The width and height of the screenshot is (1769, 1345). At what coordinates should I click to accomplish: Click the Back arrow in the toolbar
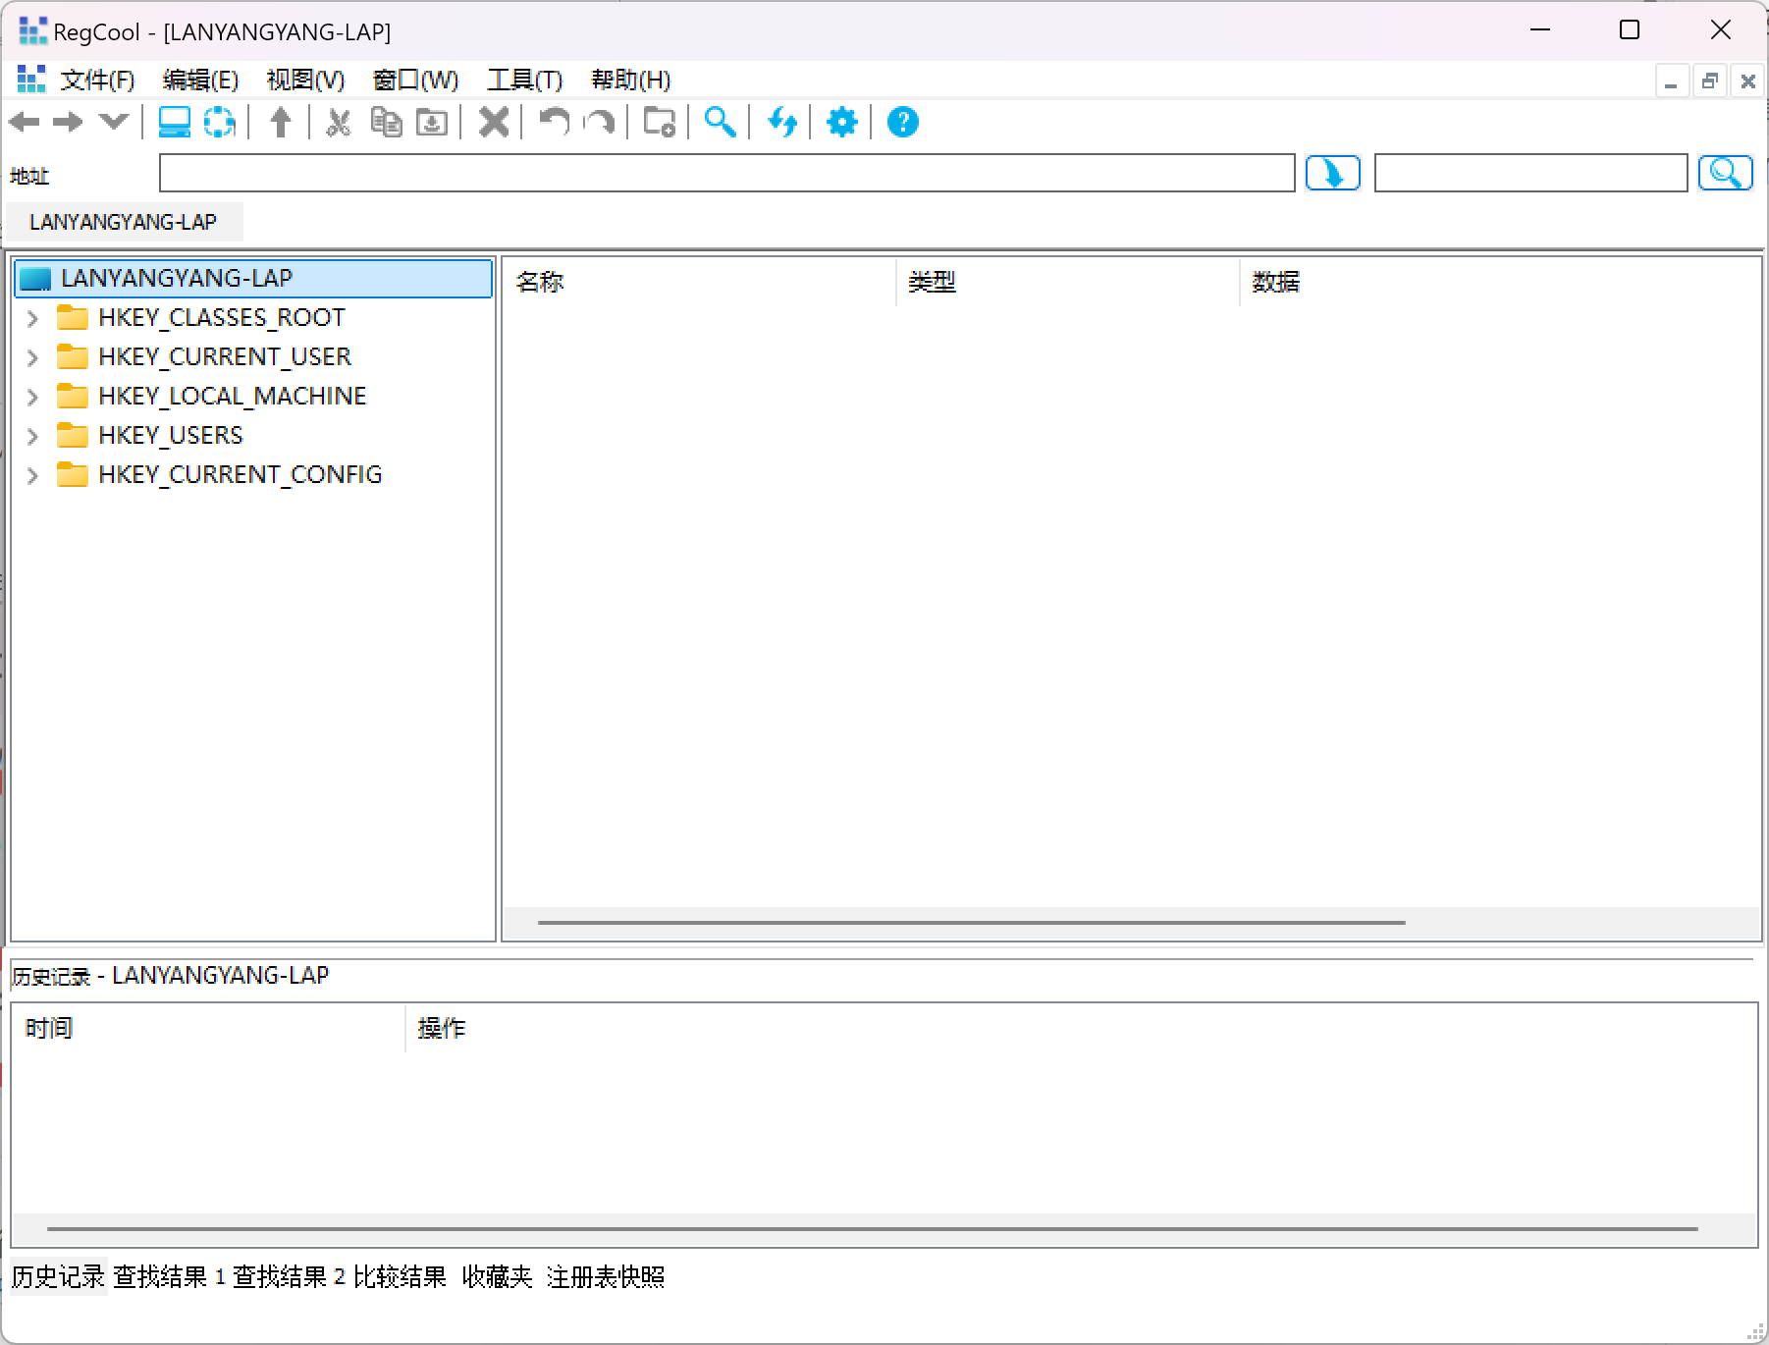click(25, 122)
